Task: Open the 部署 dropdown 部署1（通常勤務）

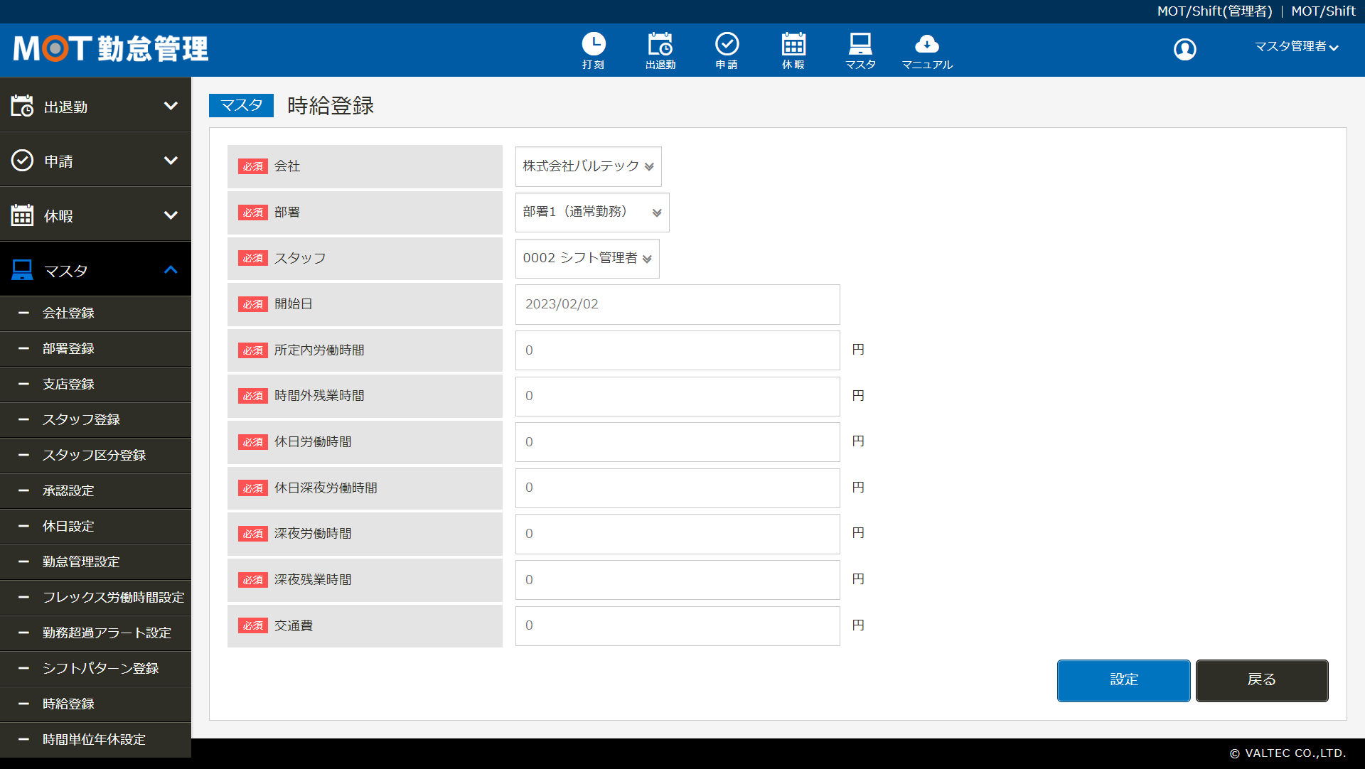Action: pyautogui.click(x=592, y=213)
